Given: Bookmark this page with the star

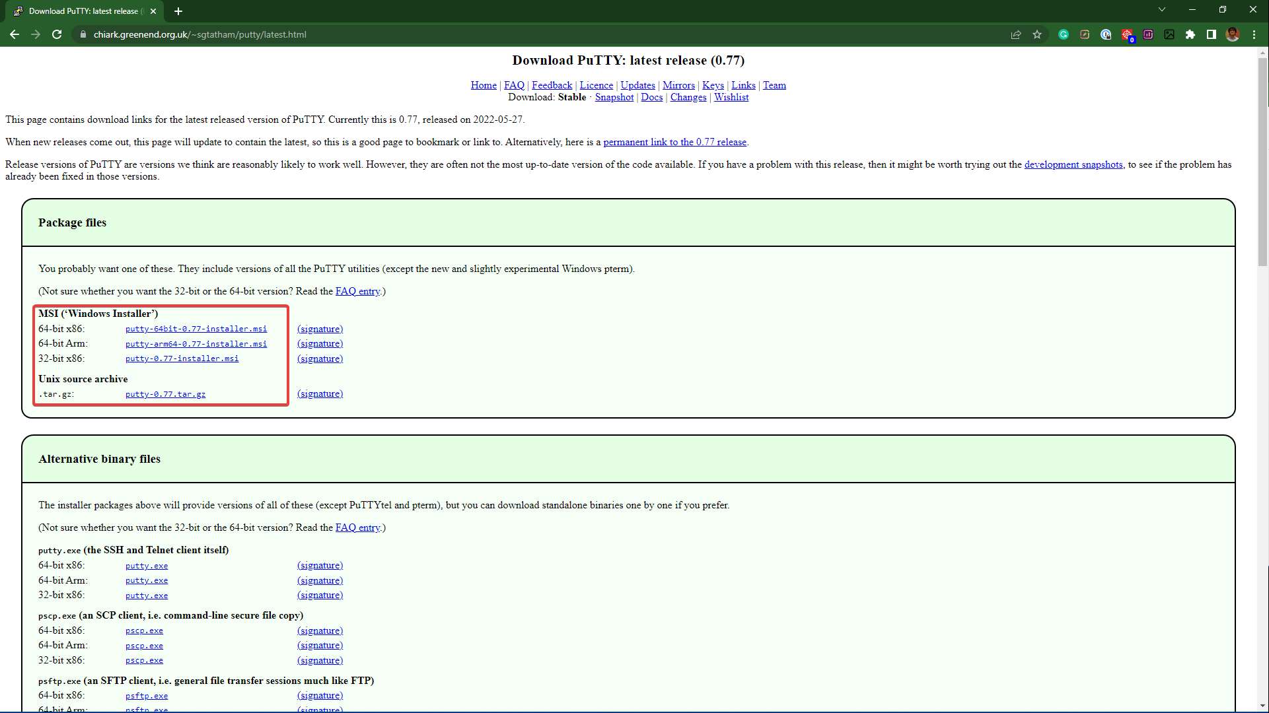Looking at the screenshot, I should click(x=1037, y=34).
